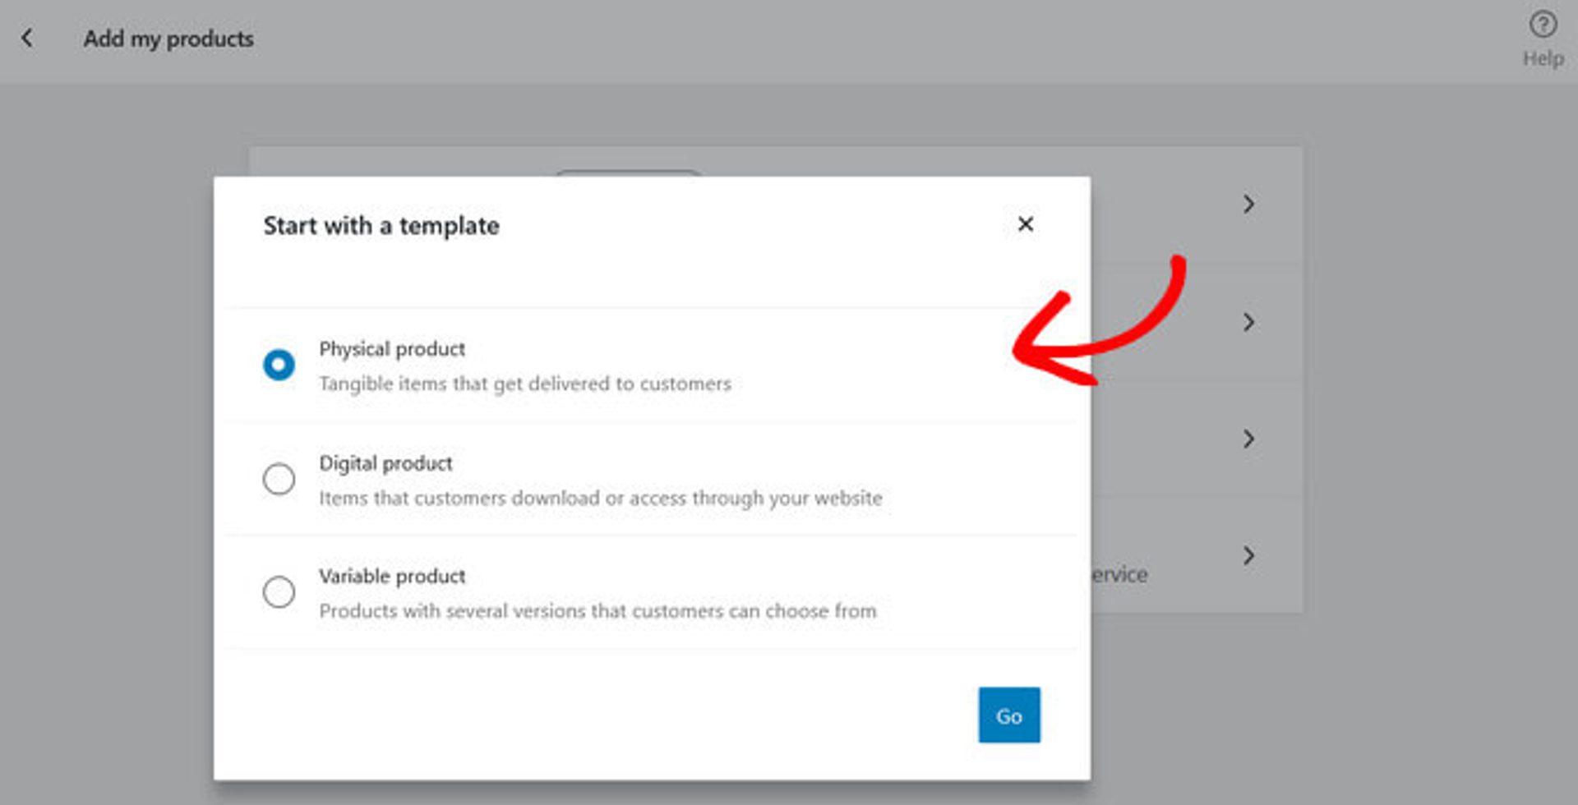Click the Start with a template title
1578x805 pixels.
pyautogui.click(x=381, y=225)
